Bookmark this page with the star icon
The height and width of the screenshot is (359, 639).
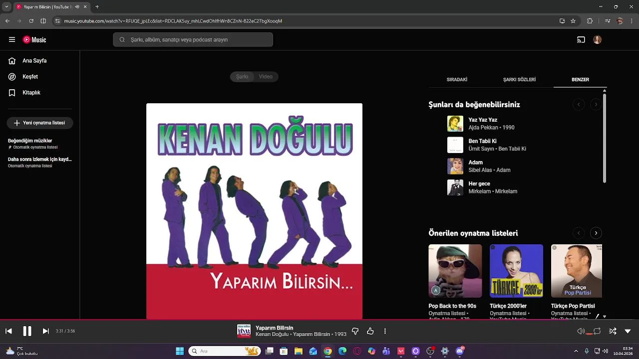pyautogui.click(x=573, y=21)
